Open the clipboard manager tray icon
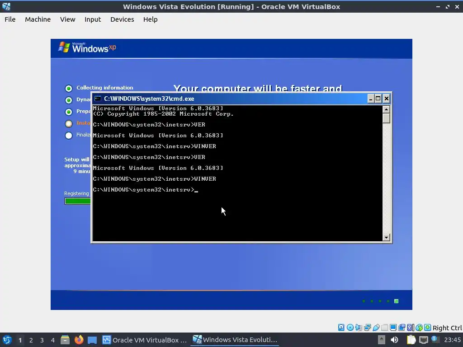This screenshot has height=347, width=463. 411,340
